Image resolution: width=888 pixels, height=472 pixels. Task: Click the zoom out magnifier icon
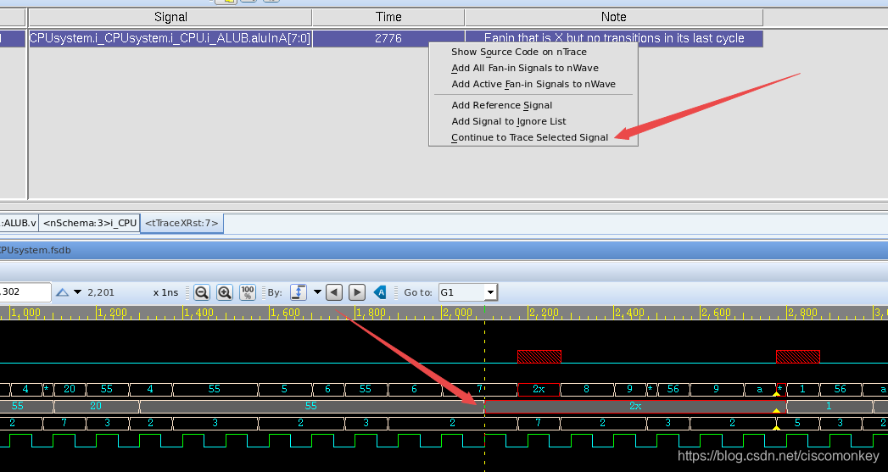(x=202, y=292)
